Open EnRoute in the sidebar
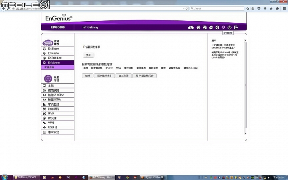Screen dimensions: 288x180 58,53
